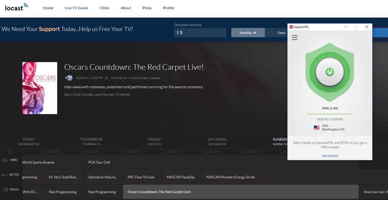Select NASCAR RaceDay program
388x200 pixels.
tap(181, 177)
